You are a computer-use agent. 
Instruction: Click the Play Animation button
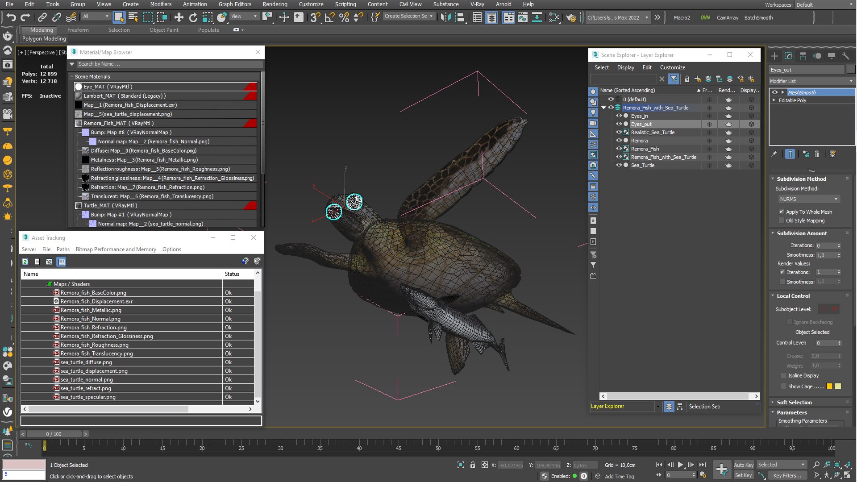click(680, 465)
